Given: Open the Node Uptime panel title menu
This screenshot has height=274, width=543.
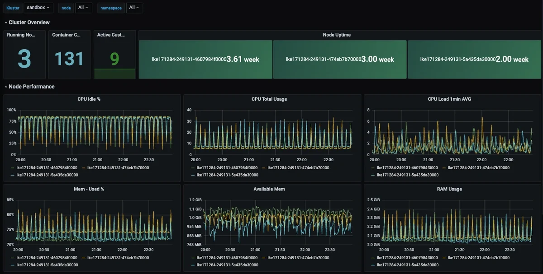Looking at the screenshot, I should point(337,35).
